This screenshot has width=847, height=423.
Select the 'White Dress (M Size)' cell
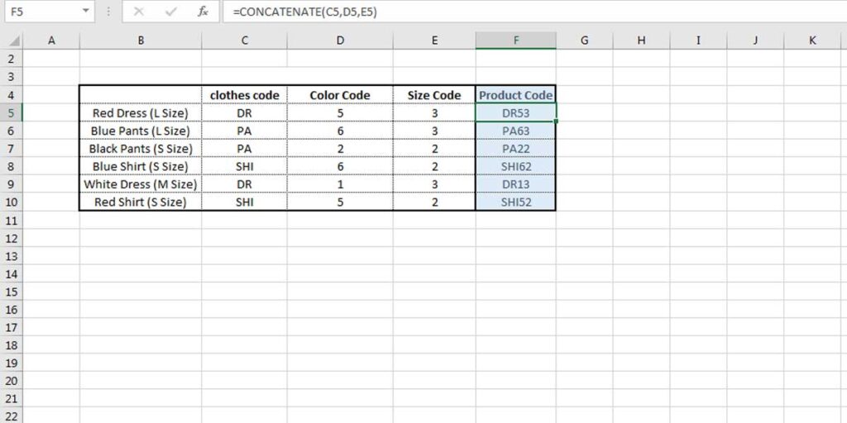point(141,184)
